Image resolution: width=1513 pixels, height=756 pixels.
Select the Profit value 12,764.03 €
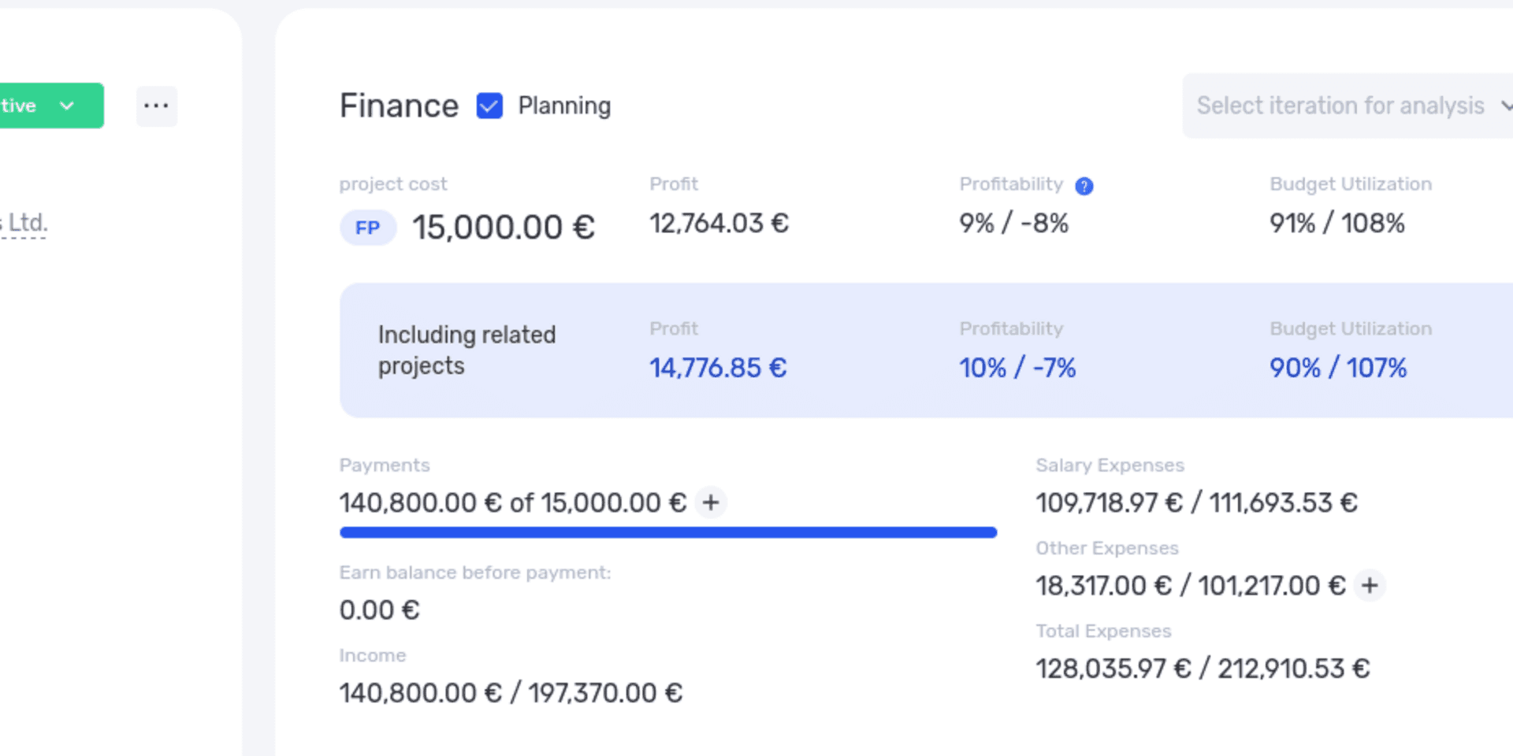[719, 224]
